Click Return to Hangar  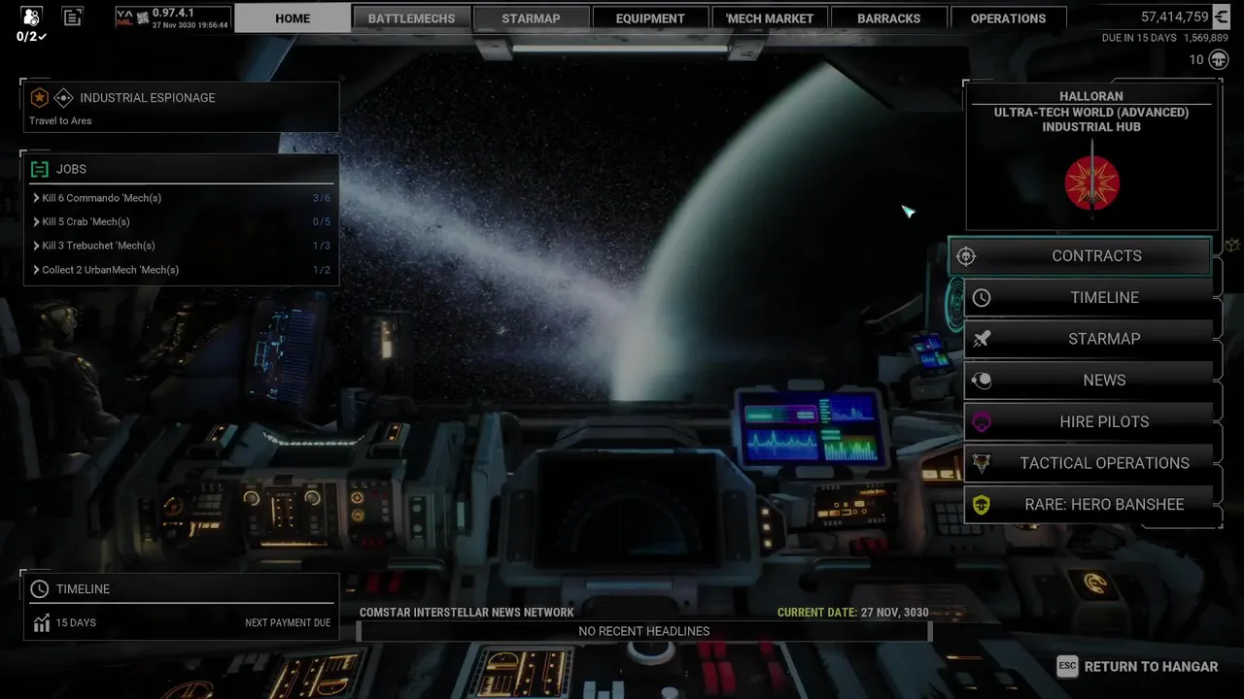click(x=1151, y=666)
